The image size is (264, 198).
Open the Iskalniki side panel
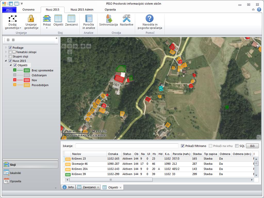click(15, 173)
